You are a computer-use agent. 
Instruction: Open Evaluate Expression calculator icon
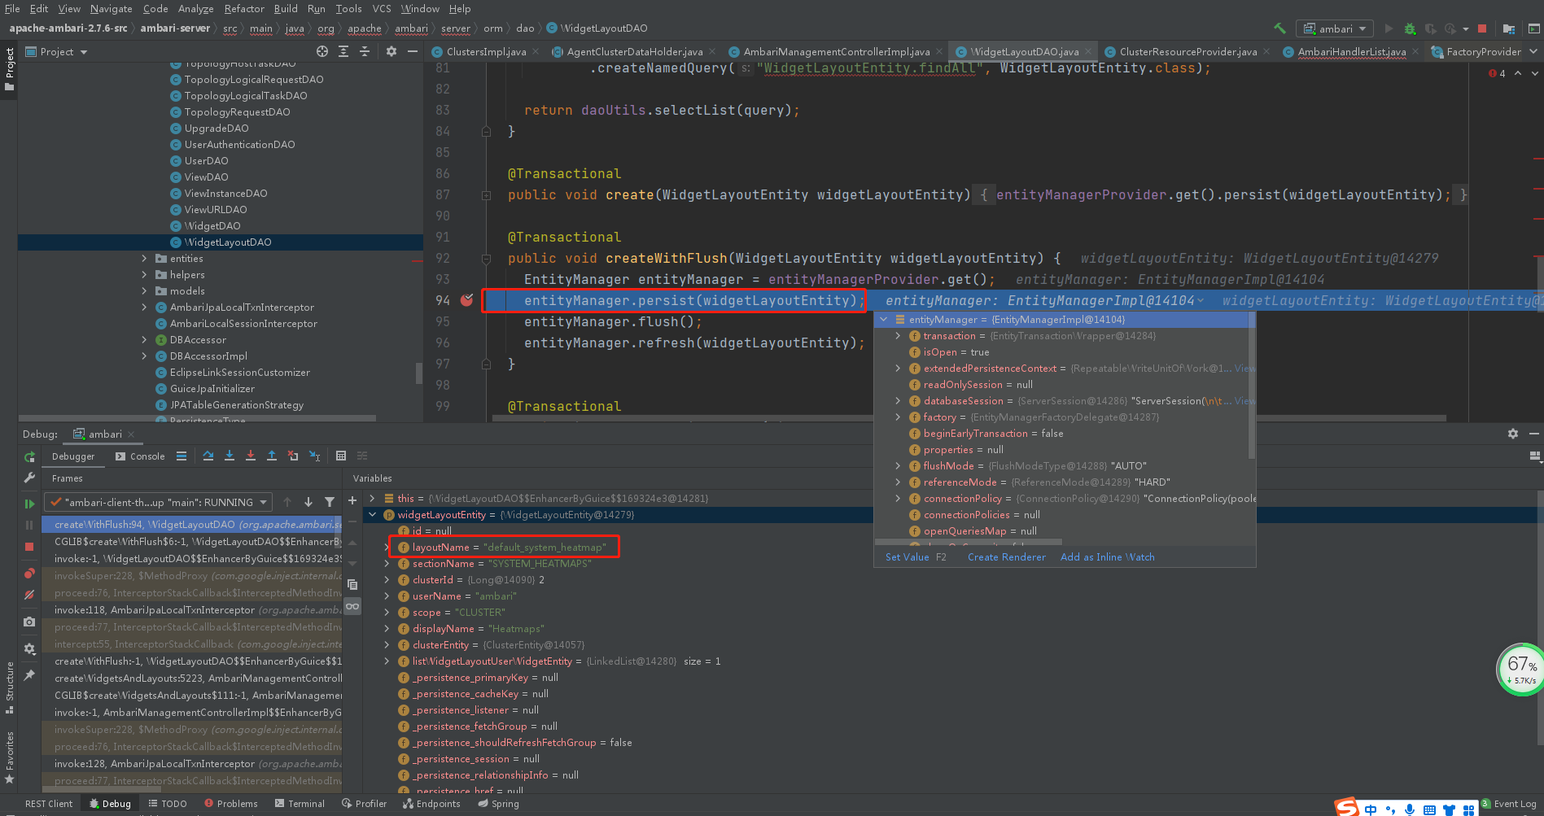pyautogui.click(x=341, y=456)
